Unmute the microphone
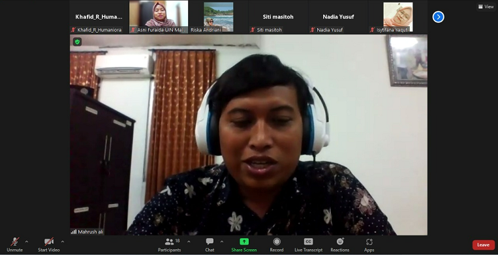Image resolution: width=498 pixels, height=255 pixels. (14, 245)
